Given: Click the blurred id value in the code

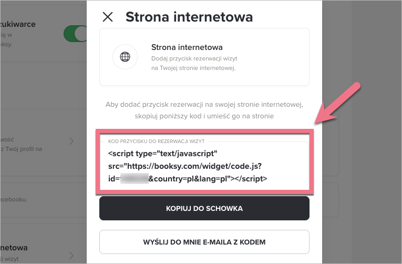Looking at the screenshot, I should (x=133, y=178).
